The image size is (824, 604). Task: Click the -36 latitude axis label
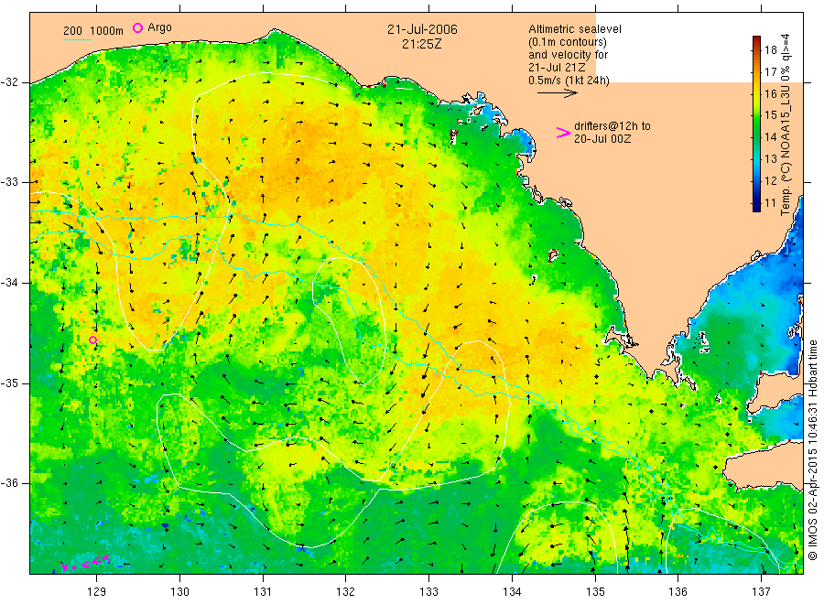coord(9,483)
